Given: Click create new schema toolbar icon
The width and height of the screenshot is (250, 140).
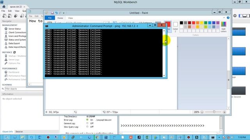Looking at the screenshot, I should (22, 16).
